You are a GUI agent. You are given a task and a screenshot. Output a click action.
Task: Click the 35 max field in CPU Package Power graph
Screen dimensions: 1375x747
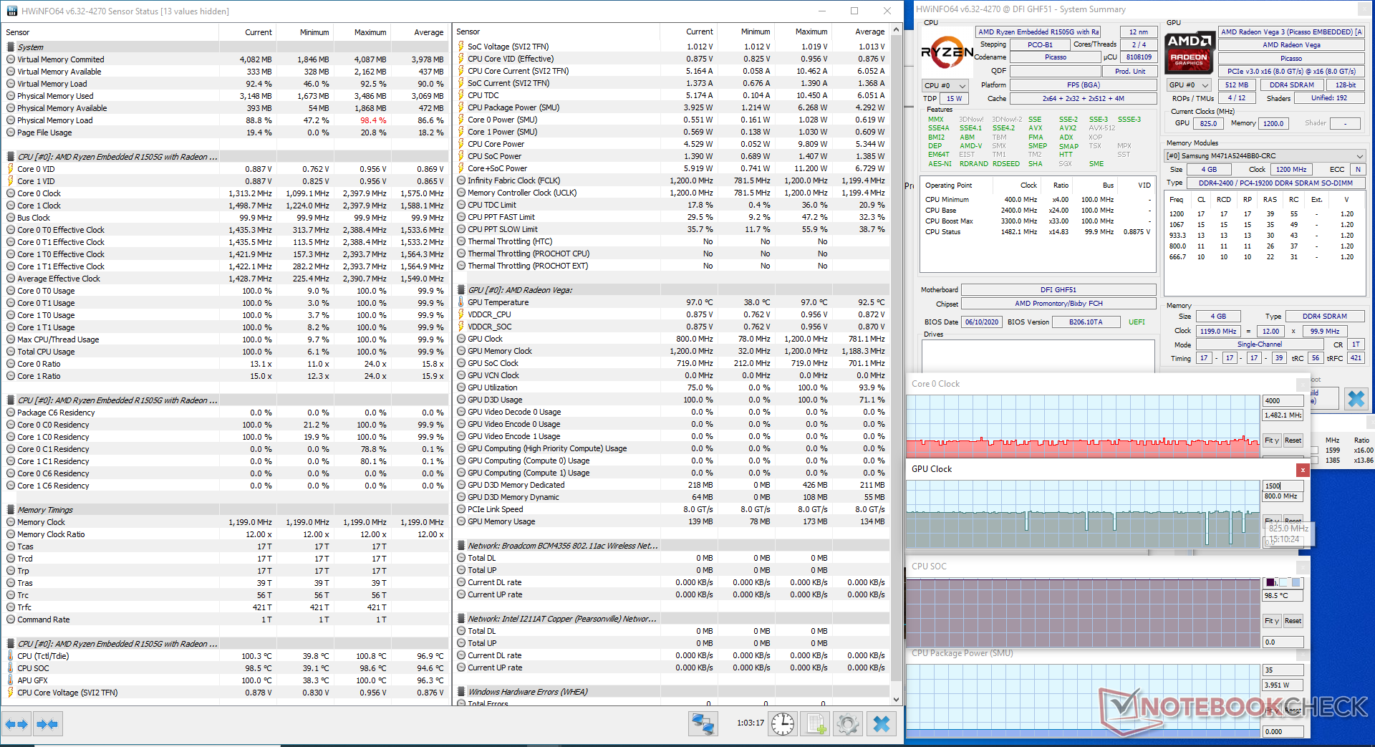tap(1283, 670)
